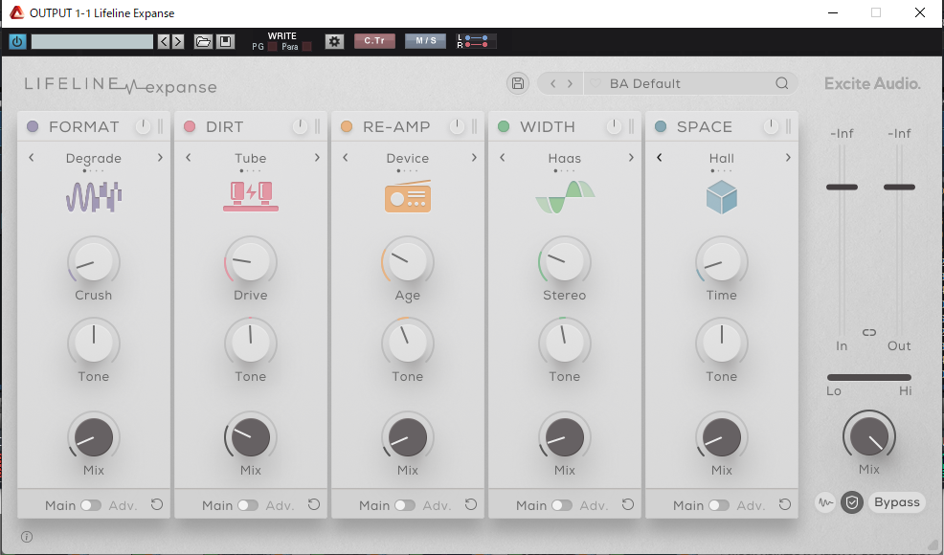The height and width of the screenshot is (555, 944).
Task: Click the FORMAT header small level knob
Action: (143, 126)
